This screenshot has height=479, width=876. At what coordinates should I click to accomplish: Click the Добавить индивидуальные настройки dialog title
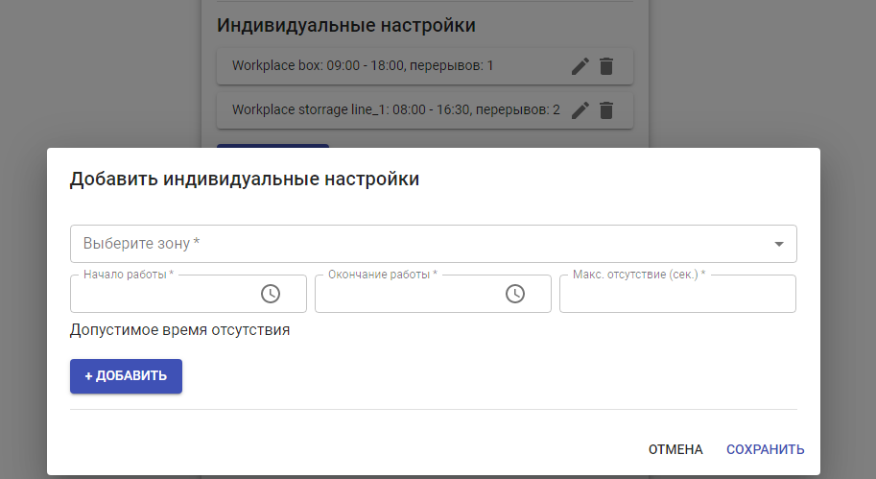point(245,179)
